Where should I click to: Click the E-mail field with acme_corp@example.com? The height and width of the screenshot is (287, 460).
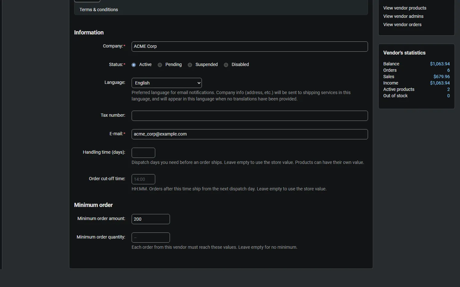point(250,134)
